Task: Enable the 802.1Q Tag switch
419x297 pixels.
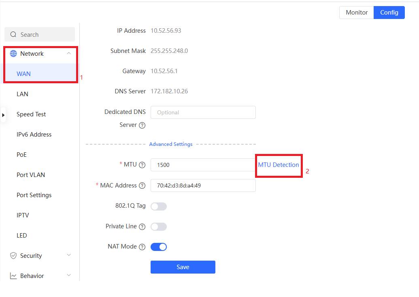Action: point(158,206)
